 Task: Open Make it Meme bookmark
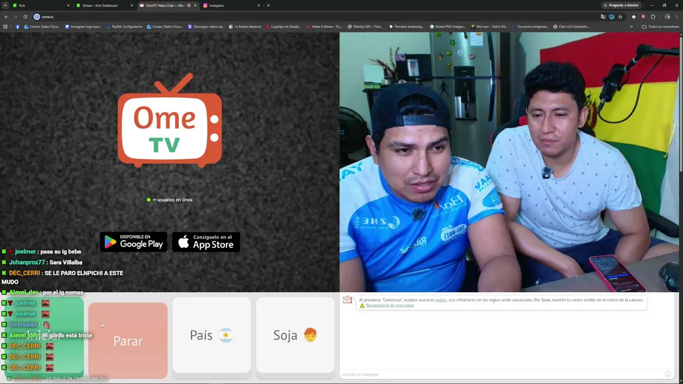pyautogui.click(x=324, y=27)
